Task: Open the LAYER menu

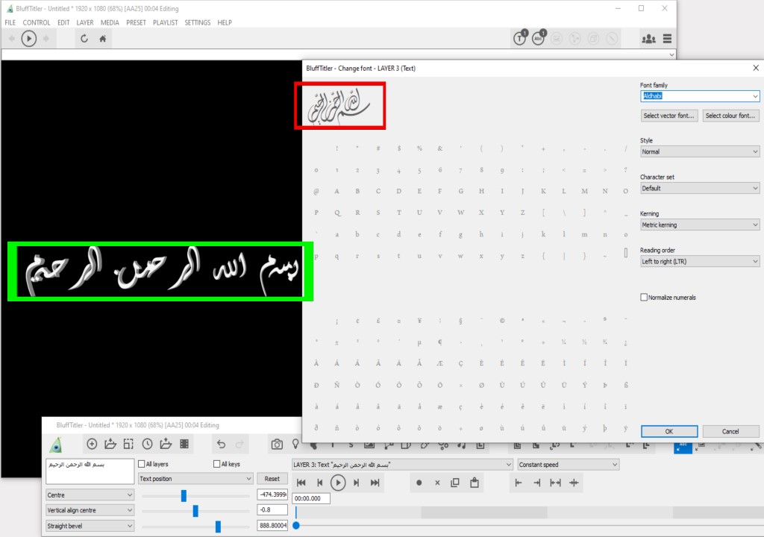Action: [x=85, y=22]
